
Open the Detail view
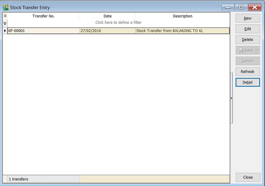click(x=248, y=82)
